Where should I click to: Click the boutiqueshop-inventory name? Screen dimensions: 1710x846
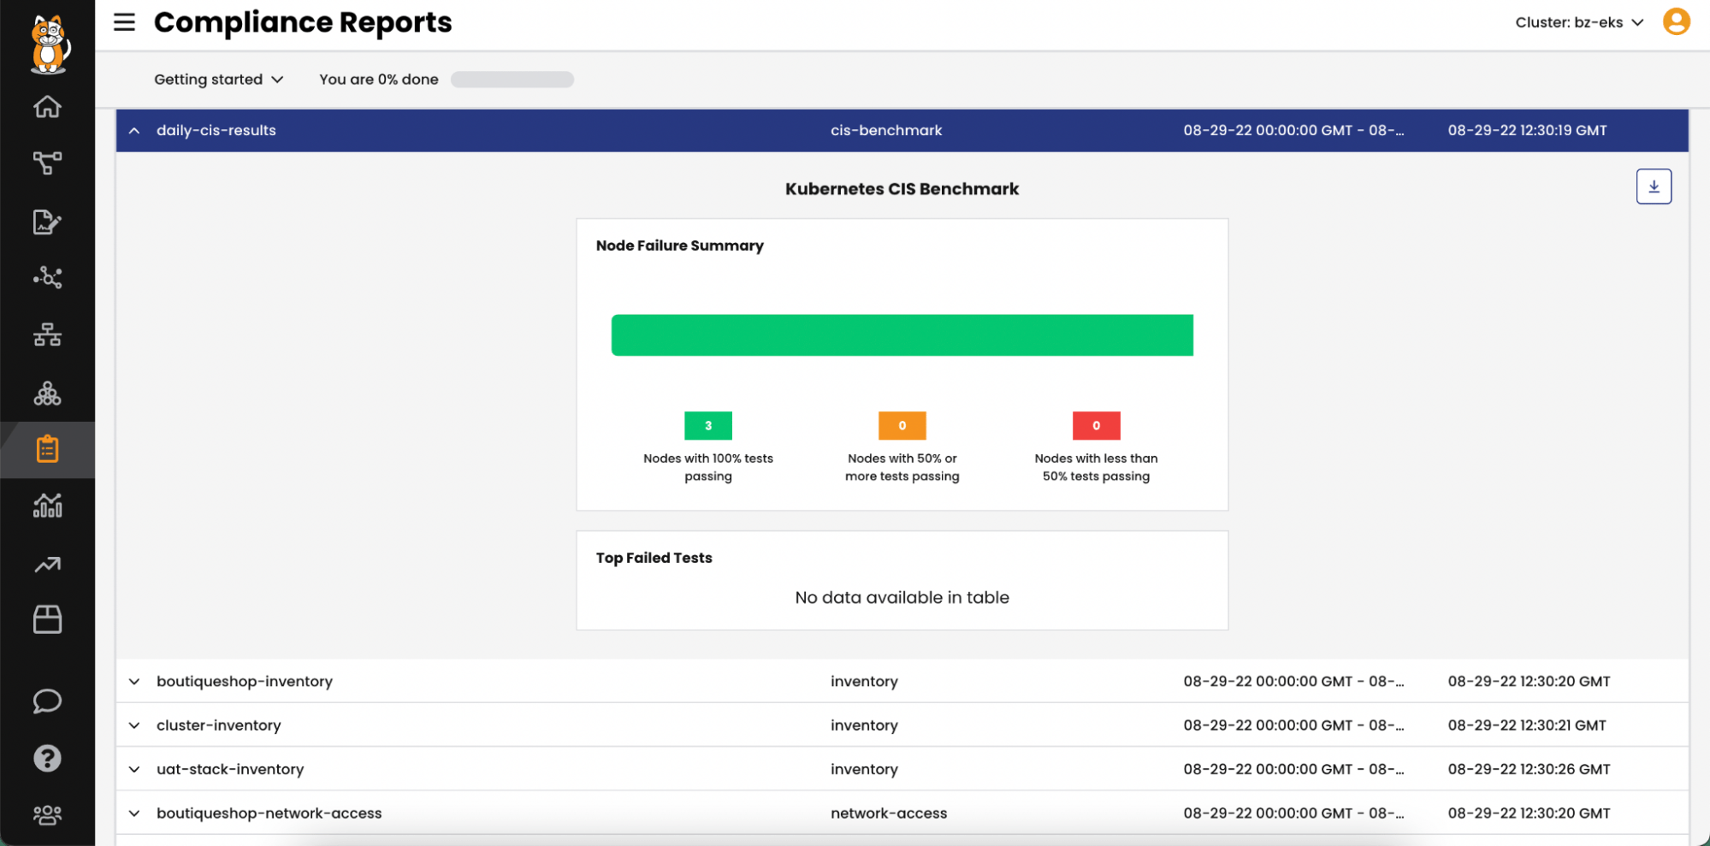[x=244, y=682]
